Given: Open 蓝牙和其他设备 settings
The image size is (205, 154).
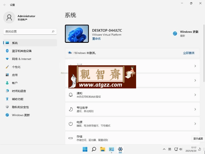Looking at the screenshot, I should (30, 51).
